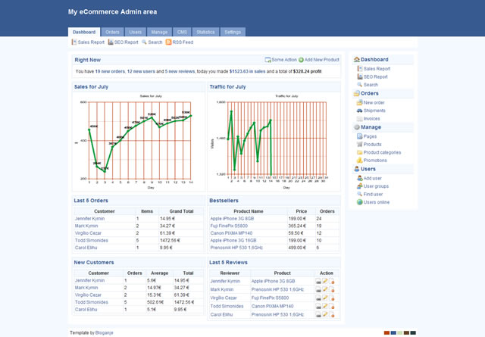Follow the '19 new orders' link
The height and width of the screenshot is (337, 485).
(x=110, y=71)
